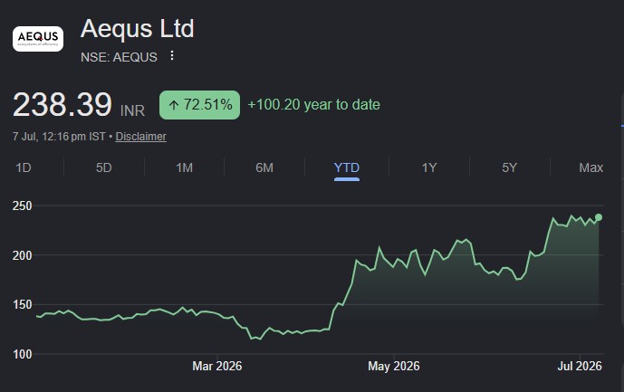Click the 100 y-axis label
Viewport: 624px width, 392px height.
[23, 354]
